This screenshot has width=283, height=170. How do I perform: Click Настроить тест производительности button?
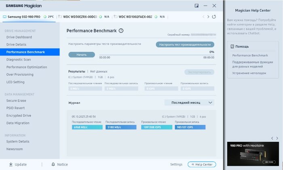(x=185, y=44)
